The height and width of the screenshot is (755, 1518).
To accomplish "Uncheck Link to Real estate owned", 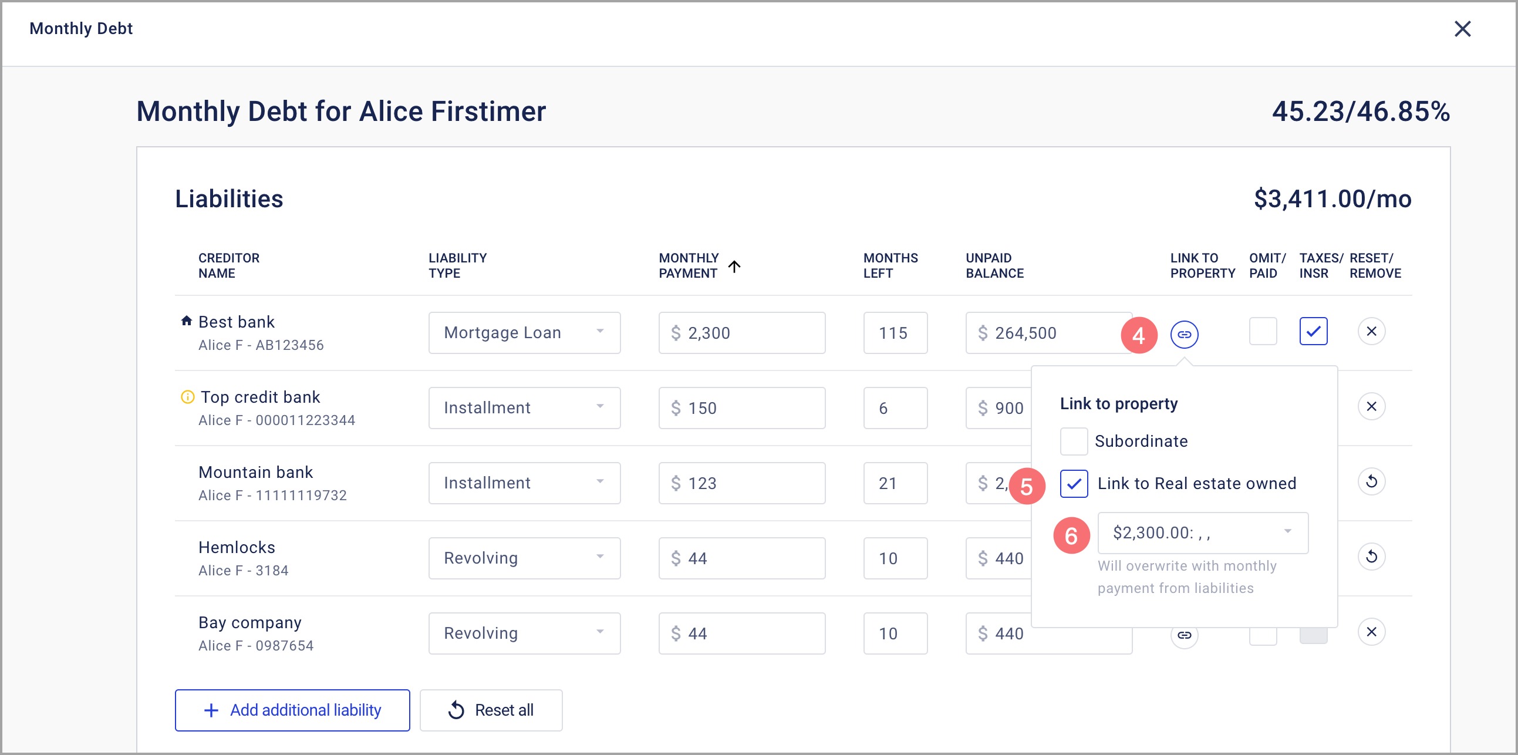I will click(1074, 484).
